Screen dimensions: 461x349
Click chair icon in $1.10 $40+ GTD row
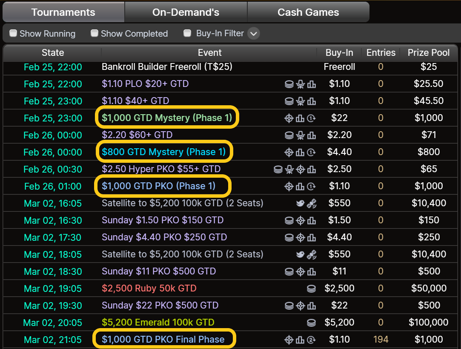tap(300, 101)
